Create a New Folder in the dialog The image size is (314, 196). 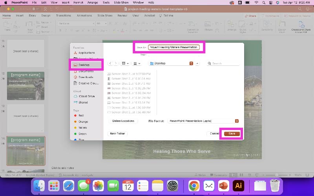pos(117,134)
